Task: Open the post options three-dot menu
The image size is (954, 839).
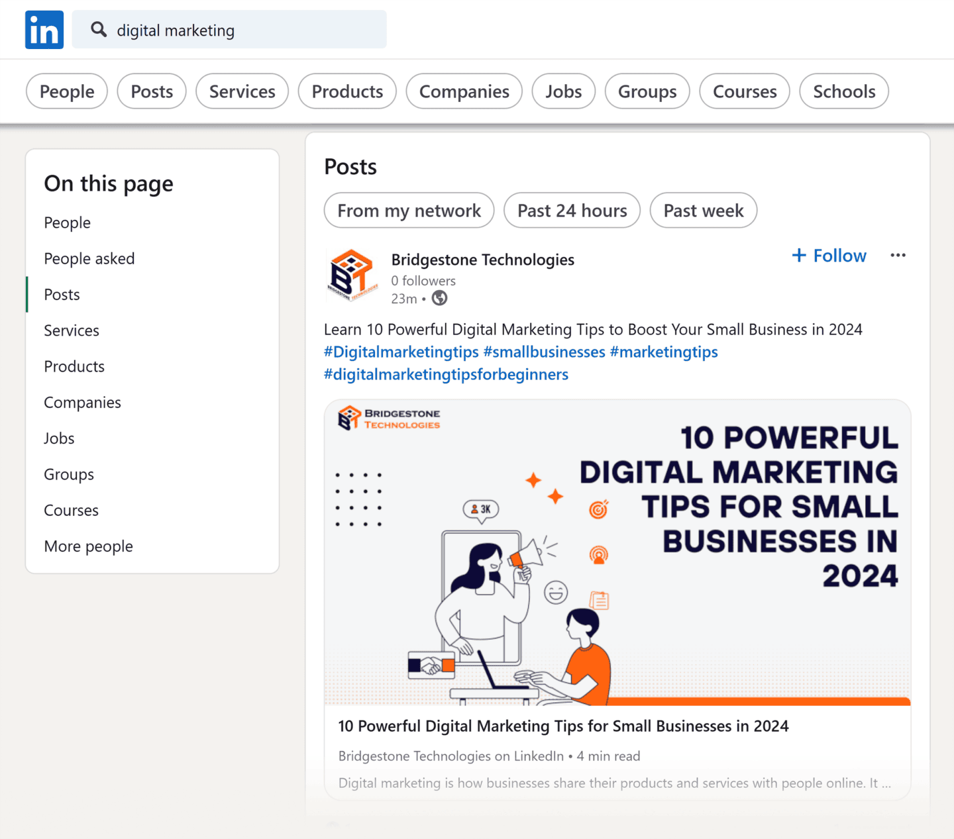Action: pos(898,255)
